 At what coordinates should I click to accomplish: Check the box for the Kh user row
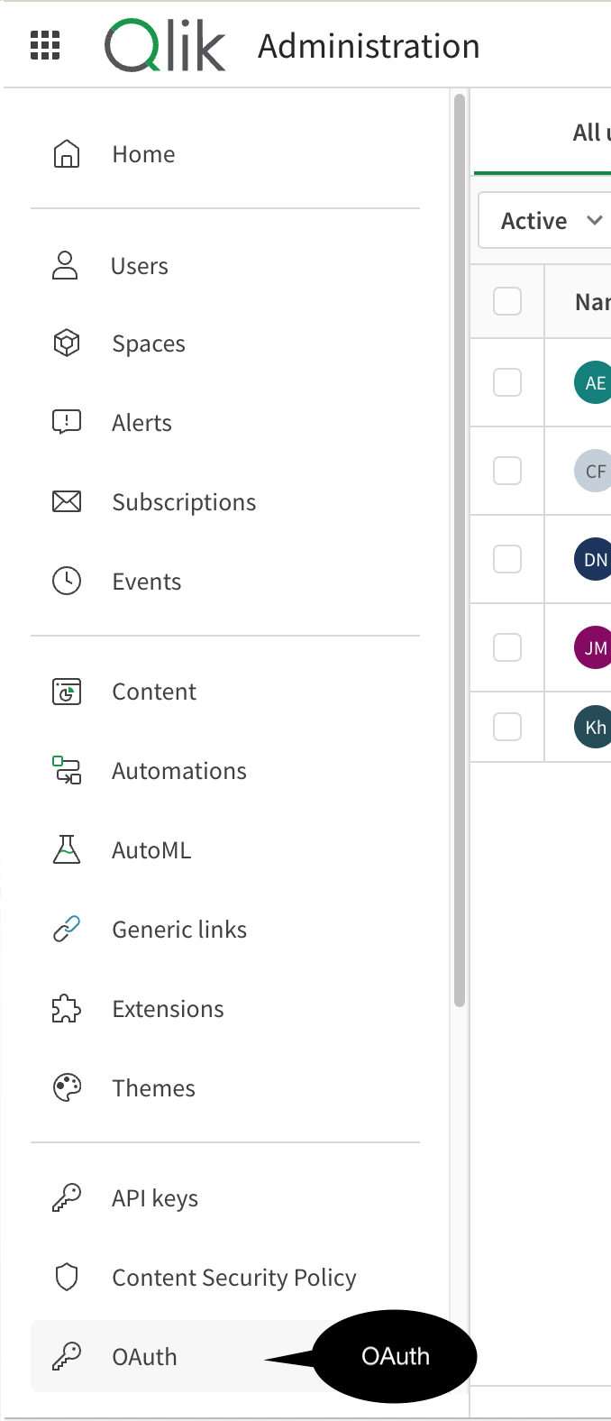[507, 727]
